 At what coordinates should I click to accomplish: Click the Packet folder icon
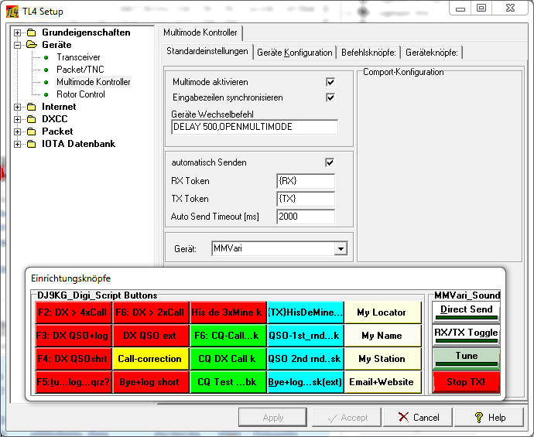click(31, 131)
